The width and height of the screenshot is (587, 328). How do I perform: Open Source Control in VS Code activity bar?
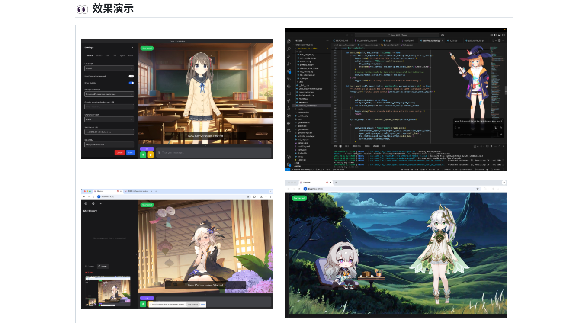pos(289,56)
